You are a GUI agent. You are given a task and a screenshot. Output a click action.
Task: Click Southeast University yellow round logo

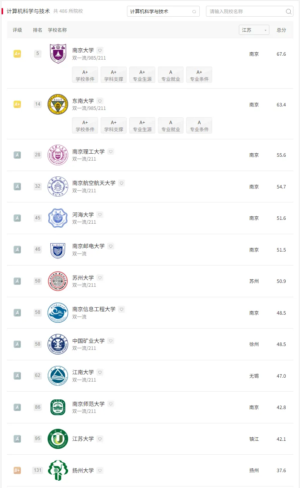58,104
